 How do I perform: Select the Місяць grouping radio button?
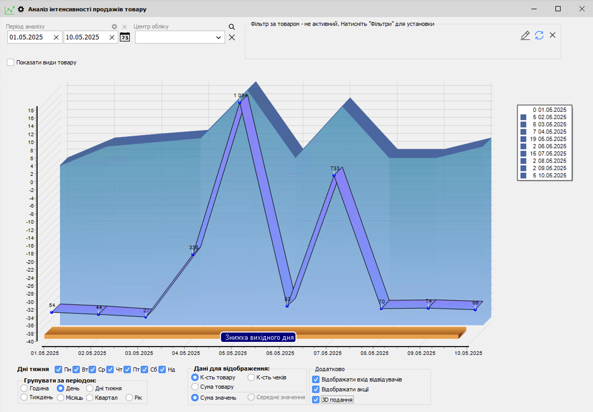pos(60,398)
